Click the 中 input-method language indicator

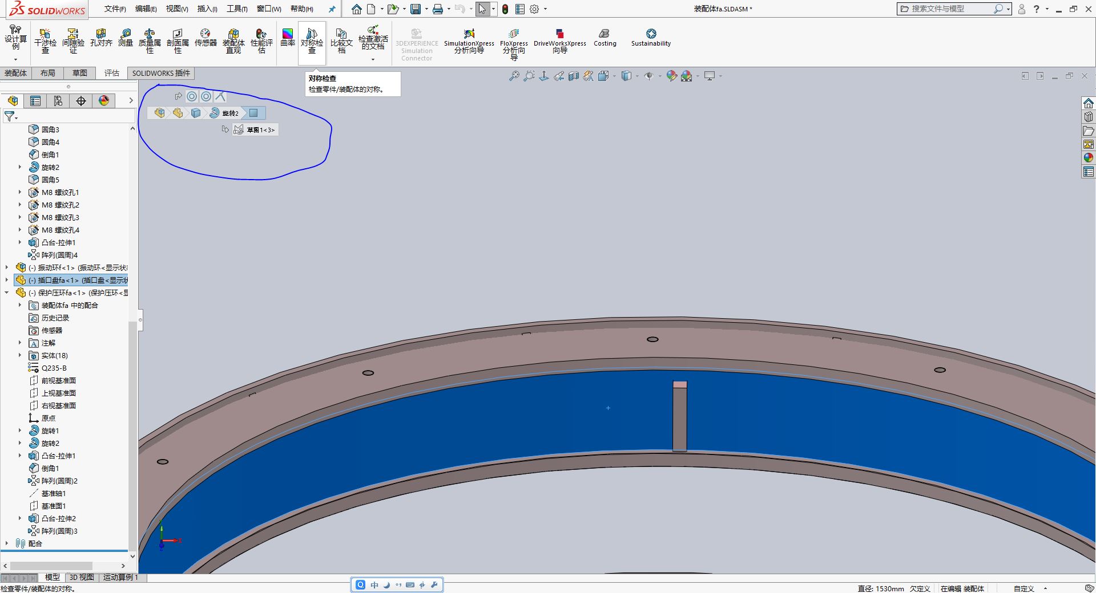[x=374, y=584]
